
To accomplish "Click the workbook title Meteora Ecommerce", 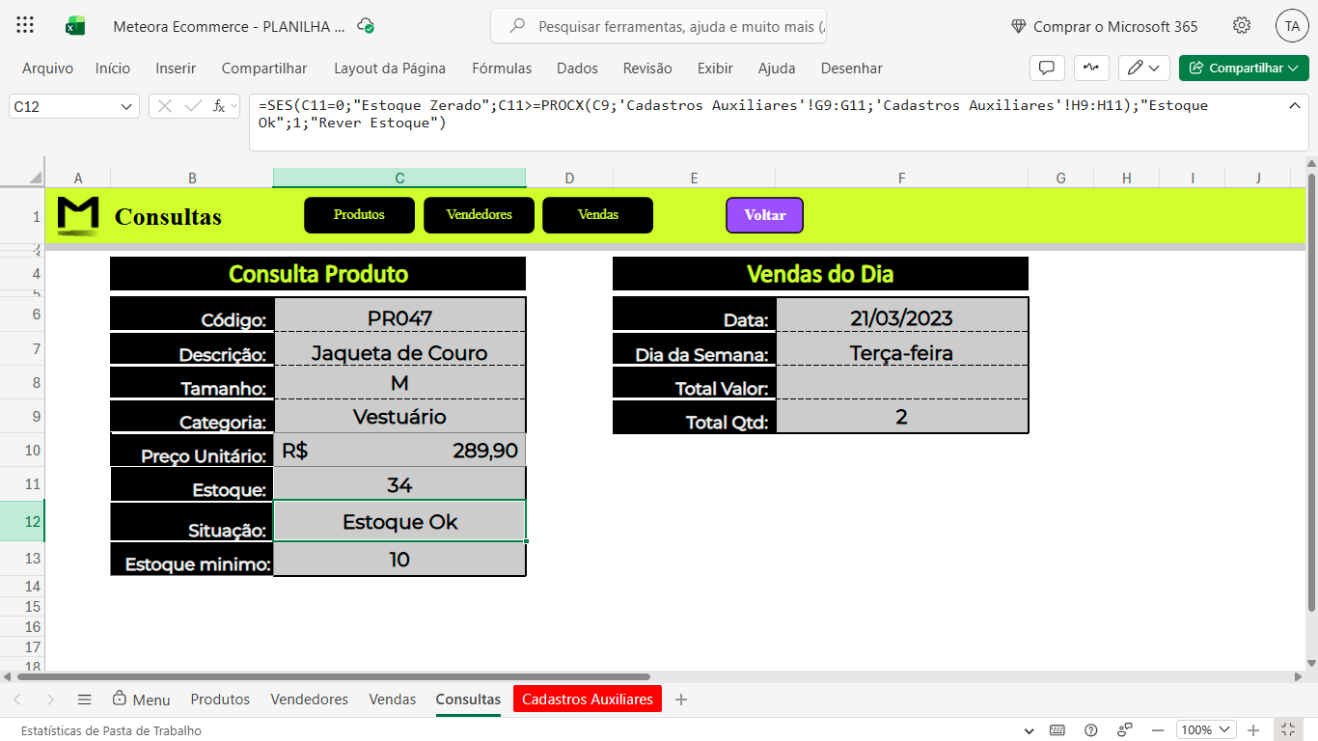I will point(229,27).
